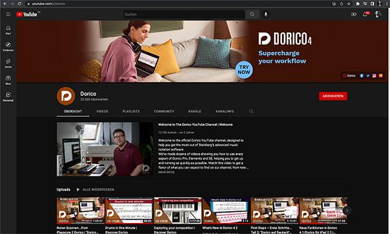Switch to the COMMUNITY tab

click(x=164, y=111)
